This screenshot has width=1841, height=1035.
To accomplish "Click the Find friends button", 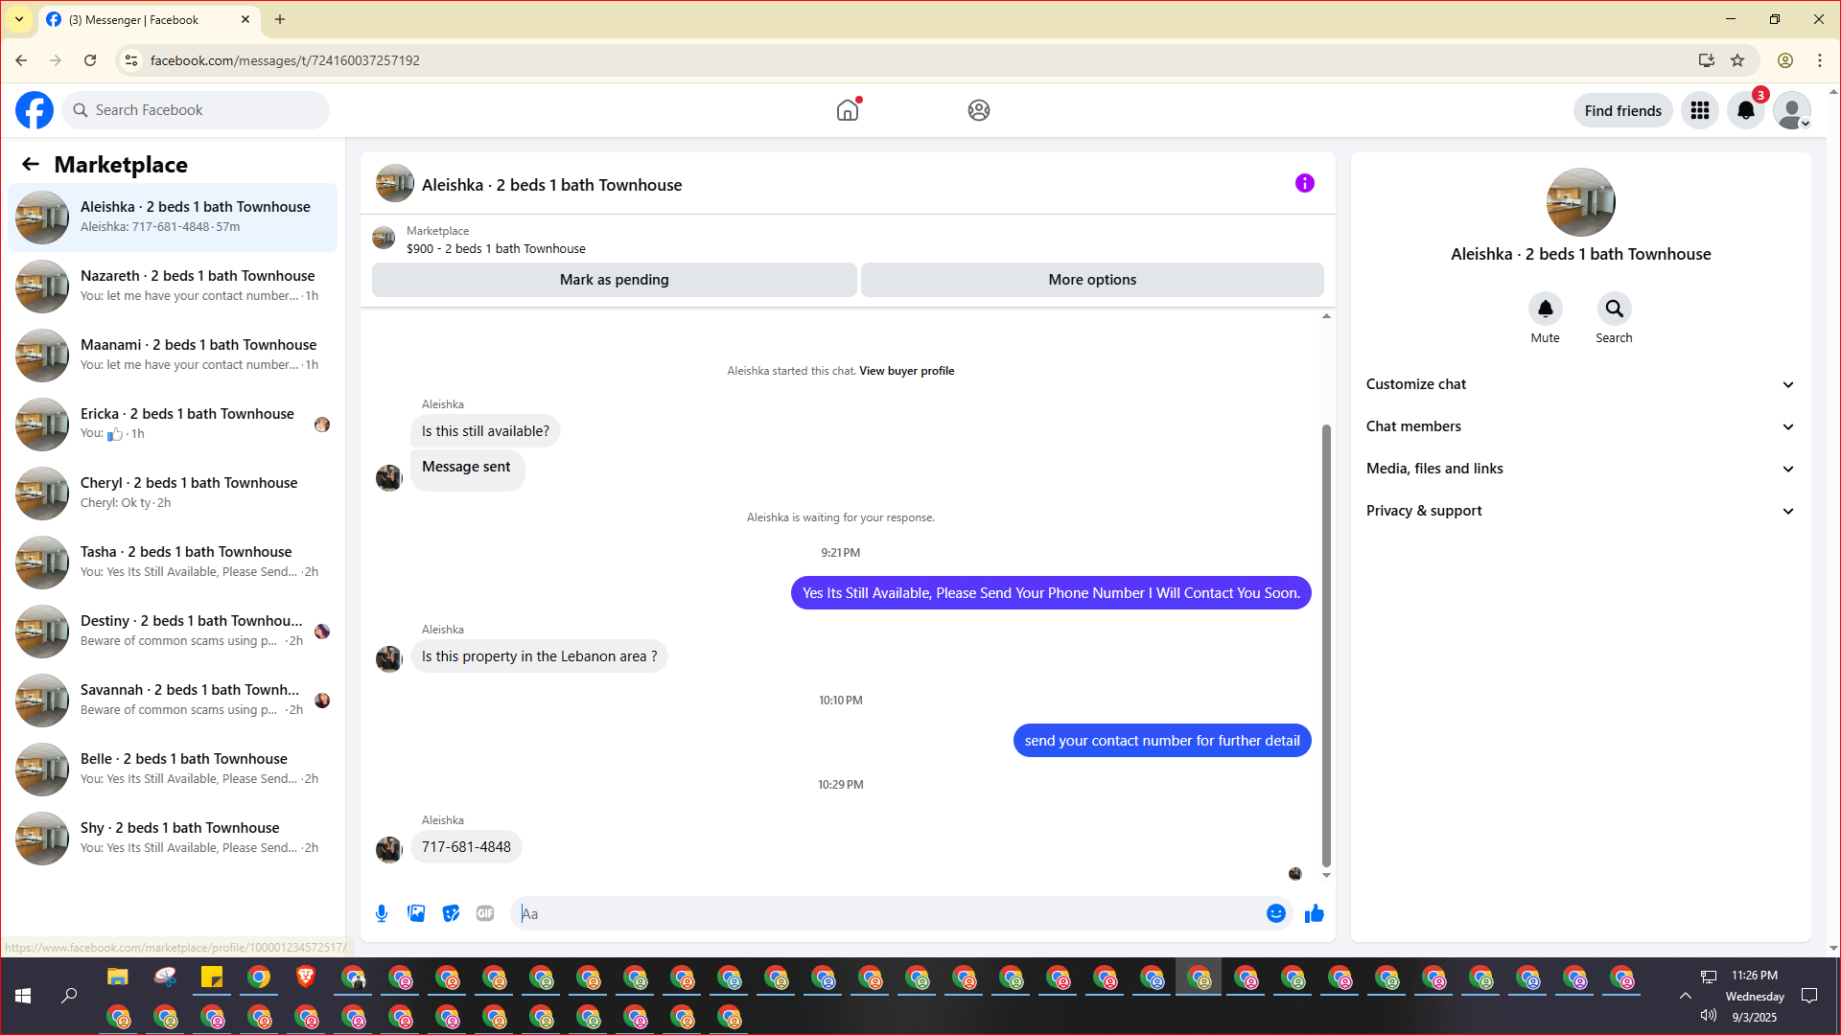I will (x=1623, y=110).
